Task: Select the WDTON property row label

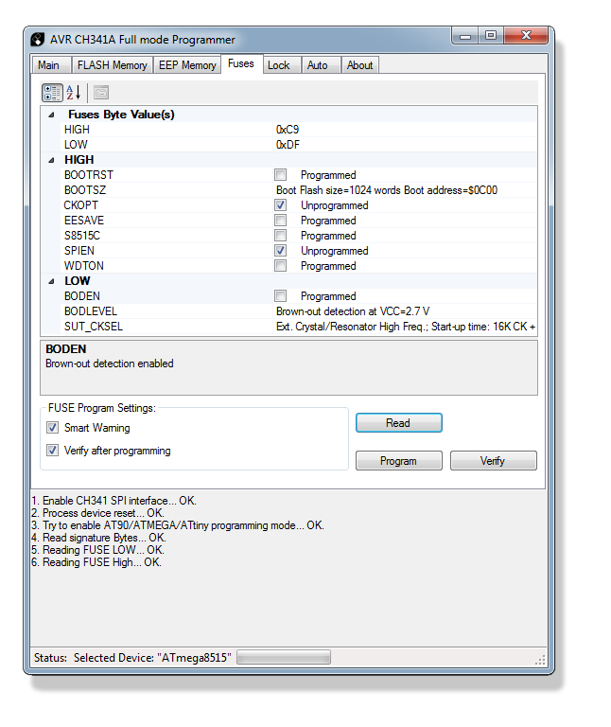Action: pos(84,266)
